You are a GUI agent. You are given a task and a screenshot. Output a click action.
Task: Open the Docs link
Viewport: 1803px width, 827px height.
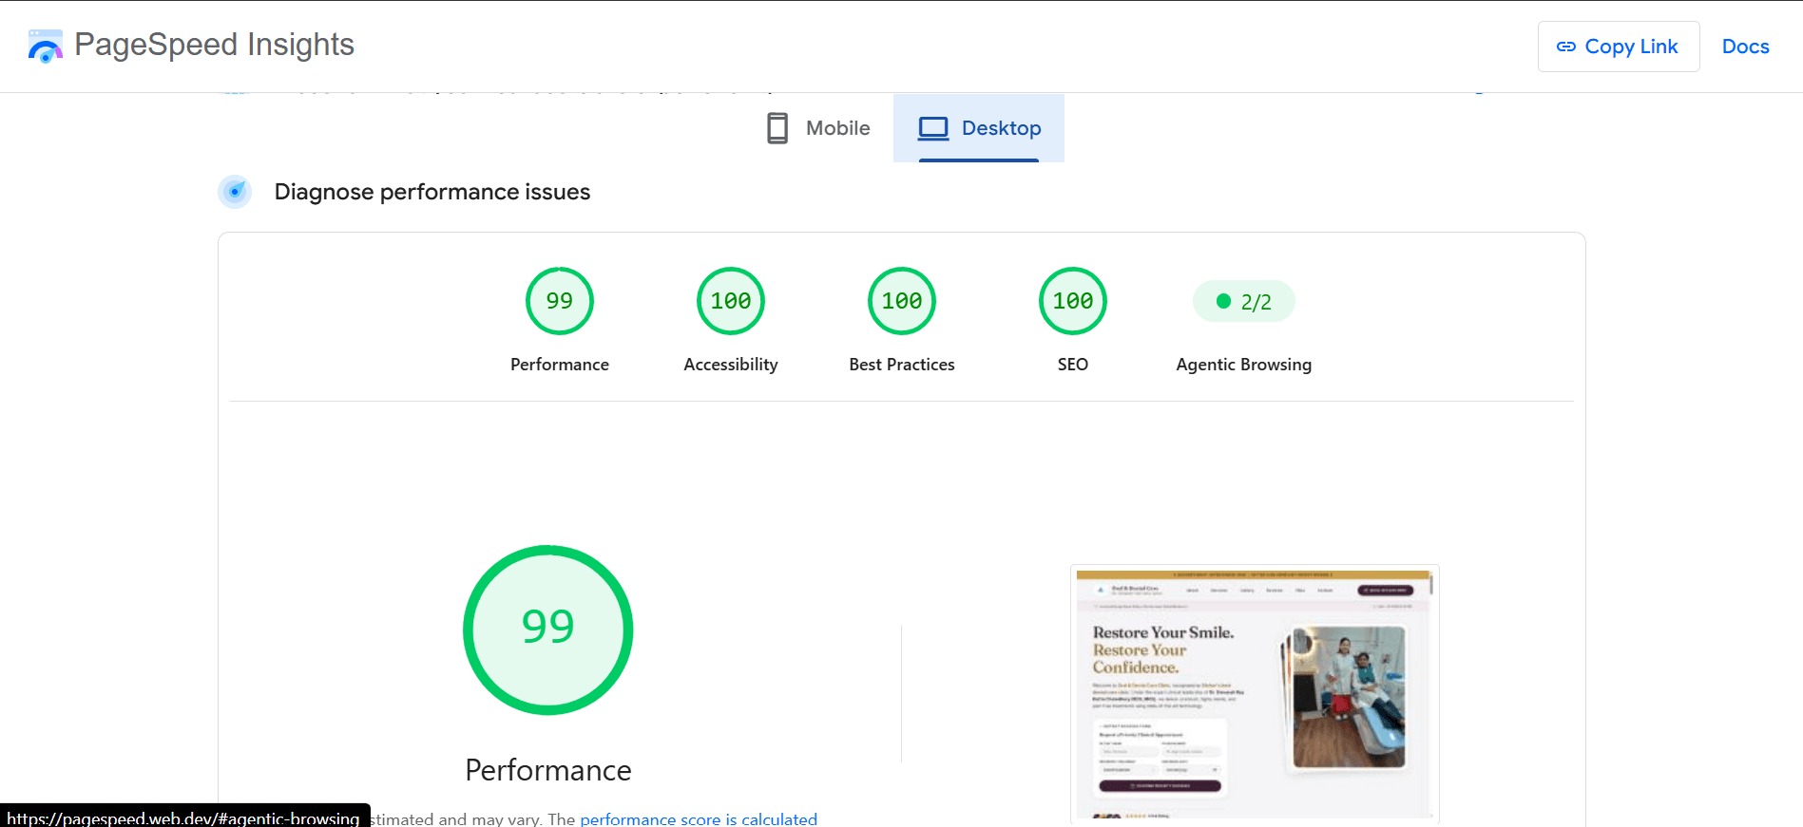[1745, 47]
